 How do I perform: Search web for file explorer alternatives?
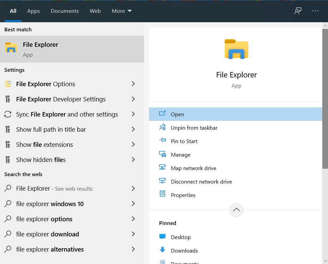click(x=50, y=250)
